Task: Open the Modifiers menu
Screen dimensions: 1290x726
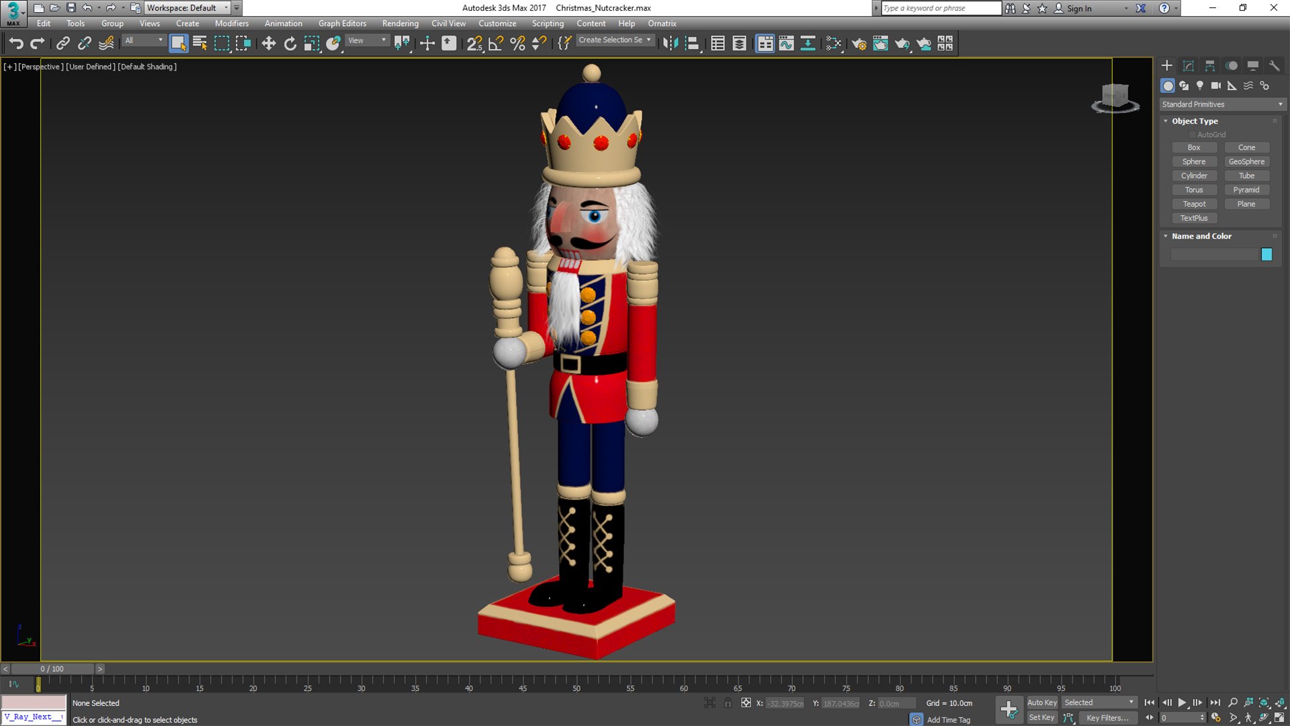Action: pos(231,24)
